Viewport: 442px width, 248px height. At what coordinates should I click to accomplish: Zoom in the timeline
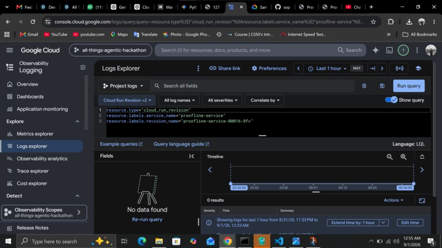point(404,157)
